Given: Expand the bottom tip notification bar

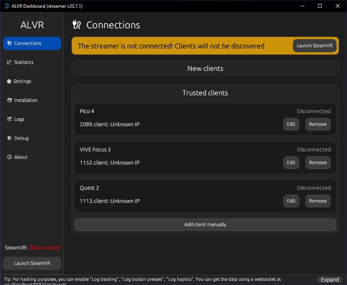Looking at the screenshot, I should [330, 280].
